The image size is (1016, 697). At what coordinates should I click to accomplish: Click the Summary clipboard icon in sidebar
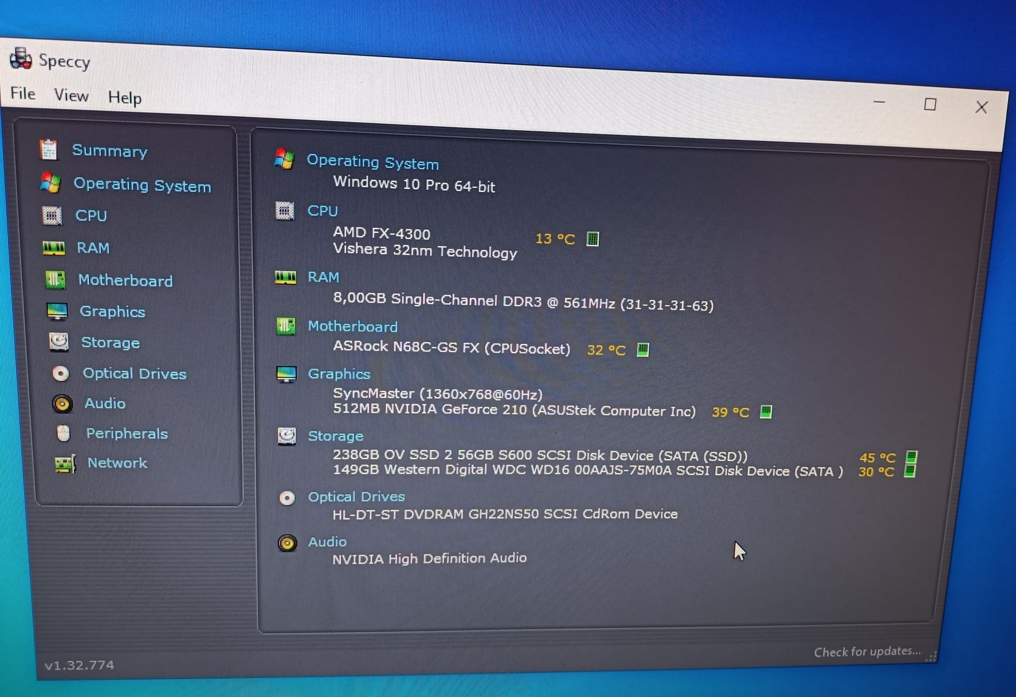coord(49,150)
